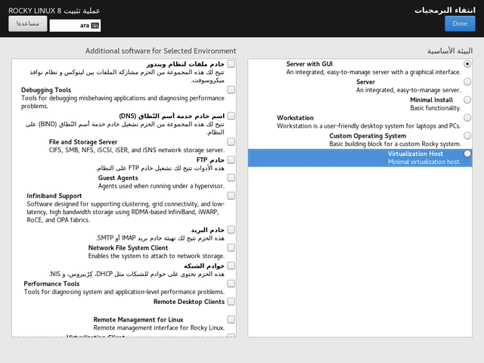Click the 'Workstation is a user-friendly desktop' description
Image resolution: width=484 pixels, height=363 pixels.
[368, 126]
